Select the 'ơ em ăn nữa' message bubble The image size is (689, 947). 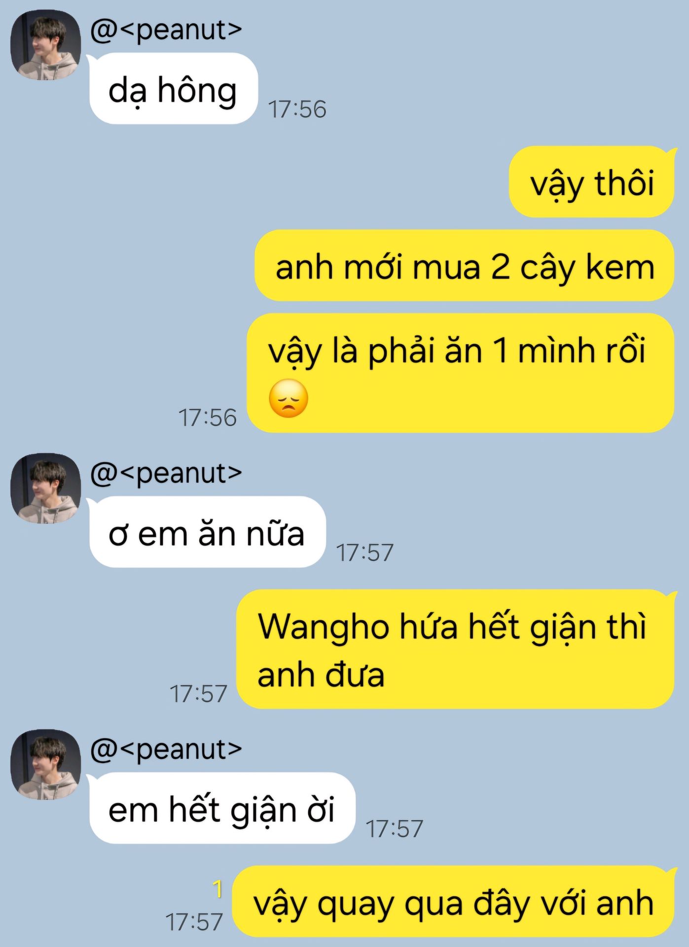point(207,532)
